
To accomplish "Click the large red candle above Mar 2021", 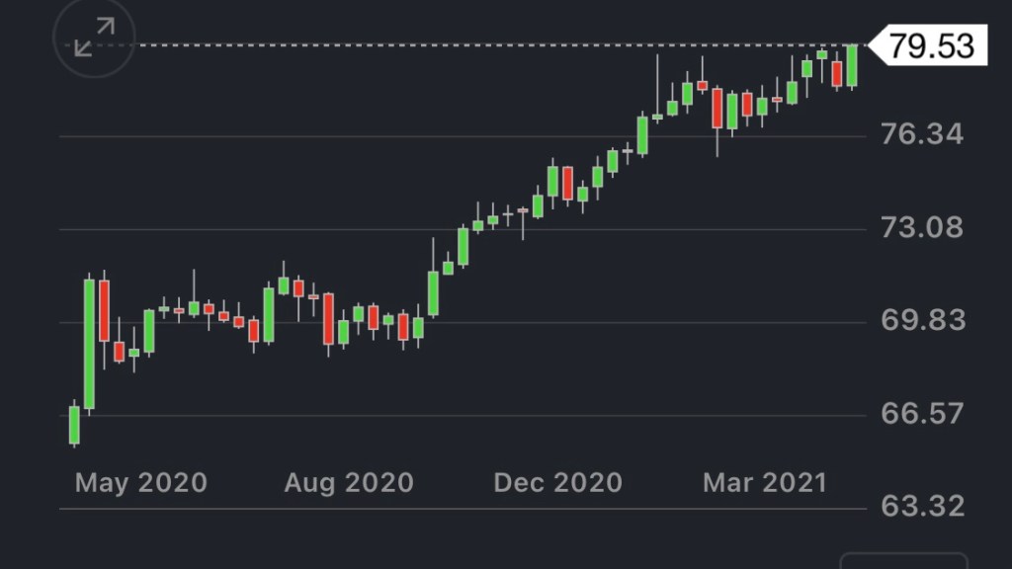I will (x=717, y=108).
